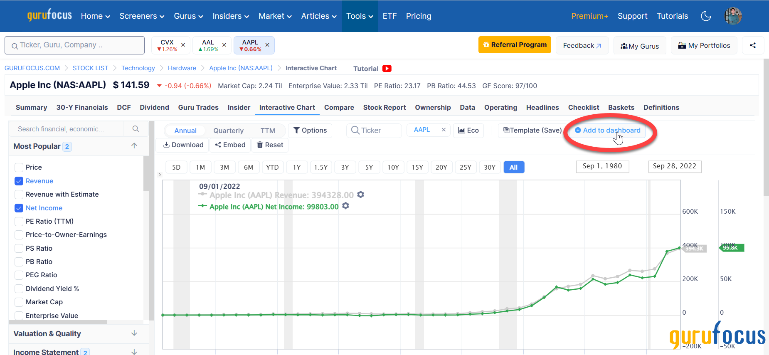Uncheck the Revenue checkbox

tap(19, 181)
